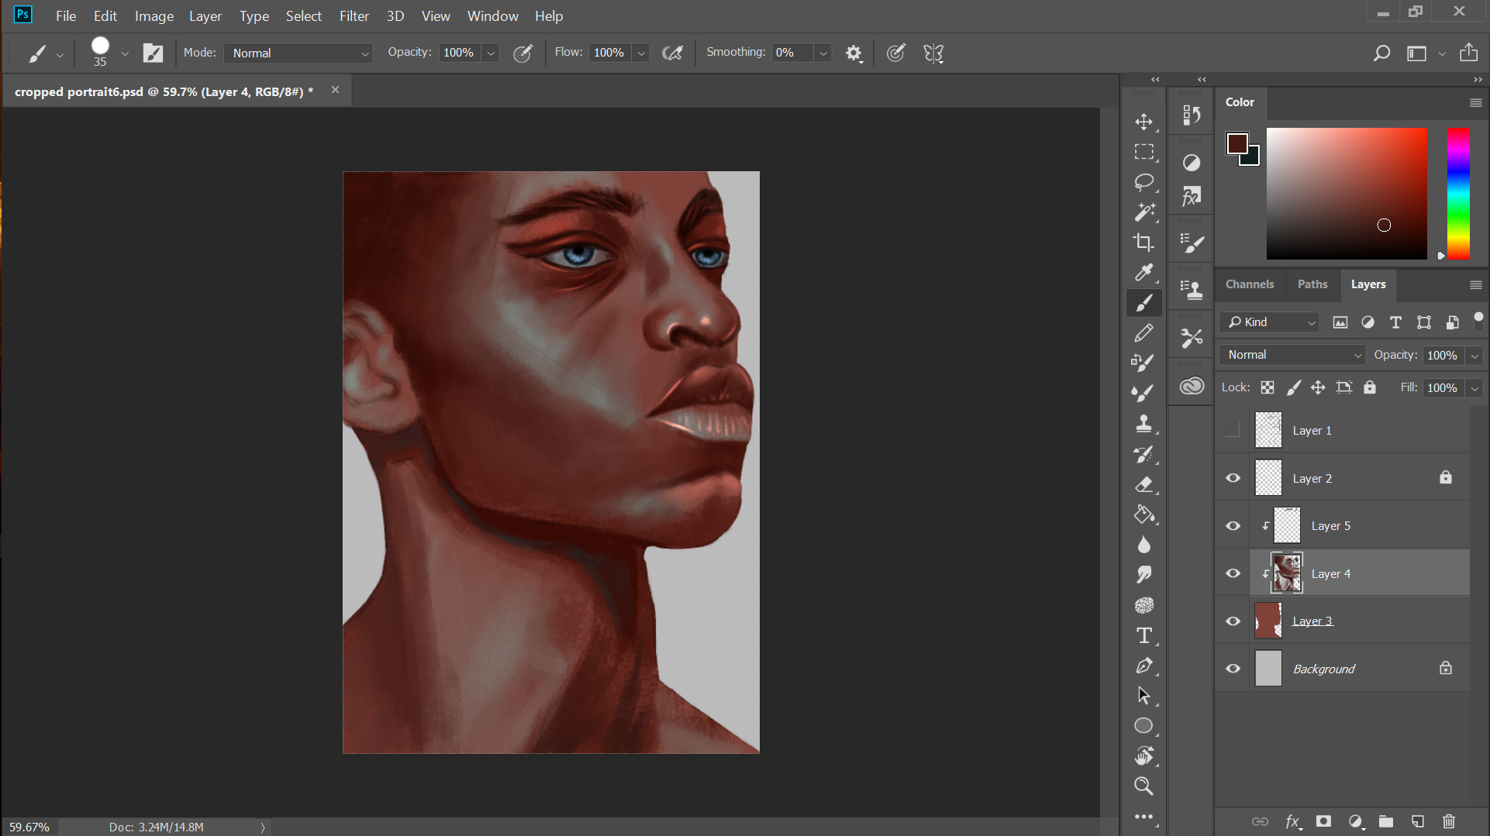Expand the Smoothing slider dropdown
The image size is (1490, 836).
click(x=823, y=53)
